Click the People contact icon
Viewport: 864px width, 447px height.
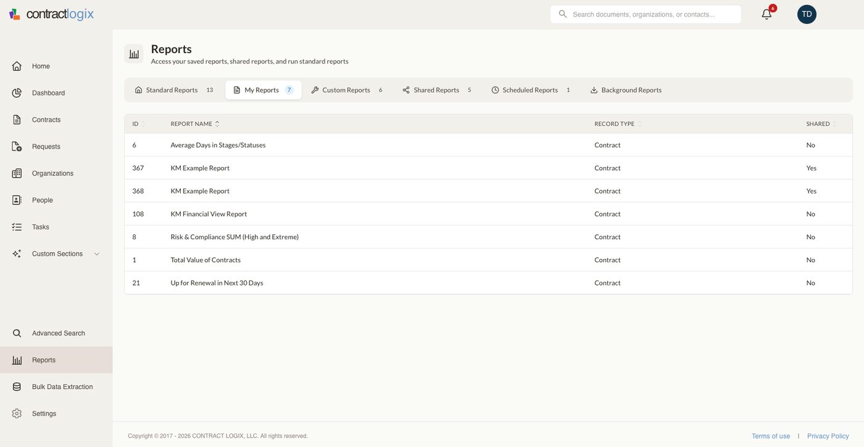17,200
